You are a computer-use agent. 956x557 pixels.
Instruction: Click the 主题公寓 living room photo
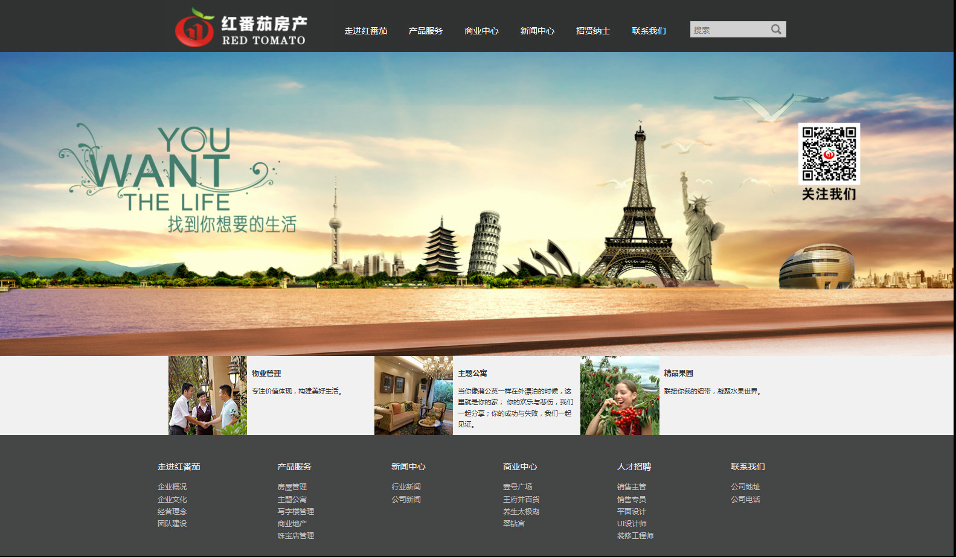tap(414, 395)
